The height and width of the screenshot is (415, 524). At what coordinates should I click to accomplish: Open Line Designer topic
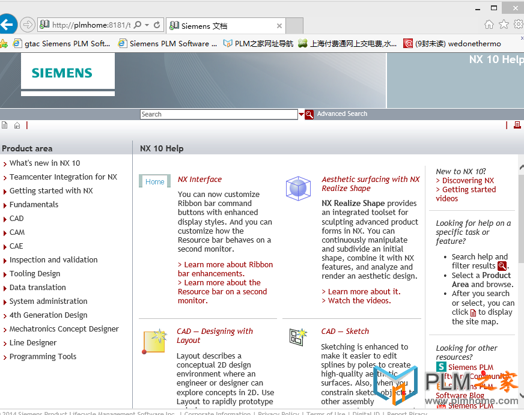[33, 342]
